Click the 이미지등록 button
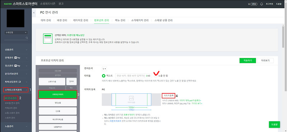The width and height of the screenshot is (287, 132). pos(168,96)
